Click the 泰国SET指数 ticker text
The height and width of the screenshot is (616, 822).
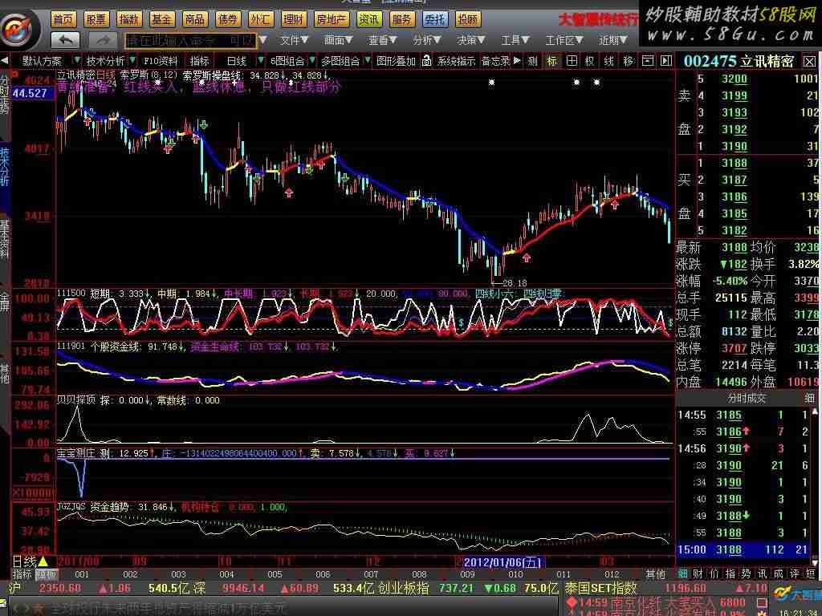pyautogui.click(x=600, y=588)
